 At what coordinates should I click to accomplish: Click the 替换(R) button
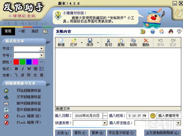[98, 133]
